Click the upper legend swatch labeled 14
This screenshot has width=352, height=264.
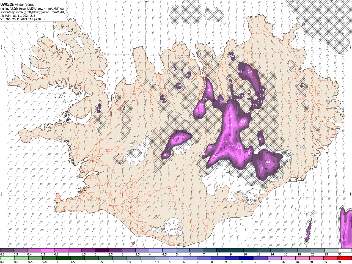pos(277,251)
